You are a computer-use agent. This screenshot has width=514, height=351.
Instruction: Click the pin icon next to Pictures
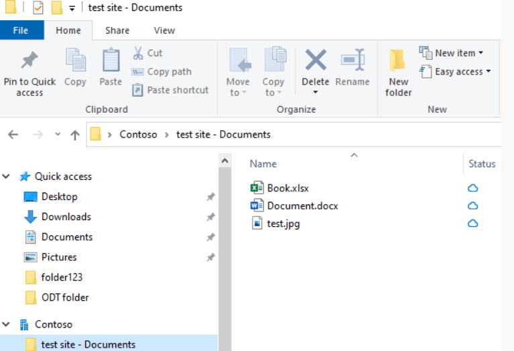point(211,257)
